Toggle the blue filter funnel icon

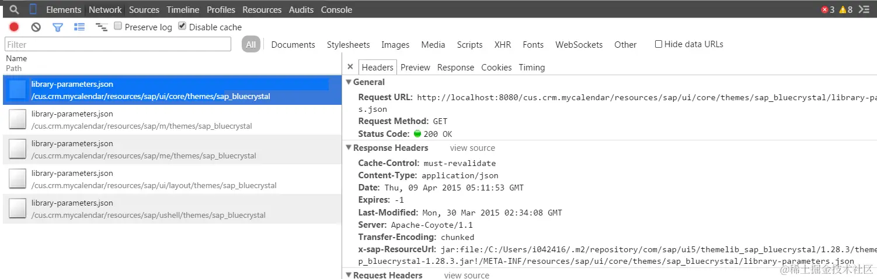57,27
